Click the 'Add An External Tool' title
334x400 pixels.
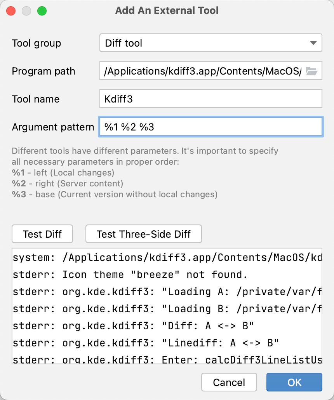[x=167, y=11]
